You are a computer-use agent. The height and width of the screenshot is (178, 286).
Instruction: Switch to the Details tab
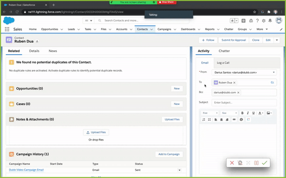tap(34, 51)
